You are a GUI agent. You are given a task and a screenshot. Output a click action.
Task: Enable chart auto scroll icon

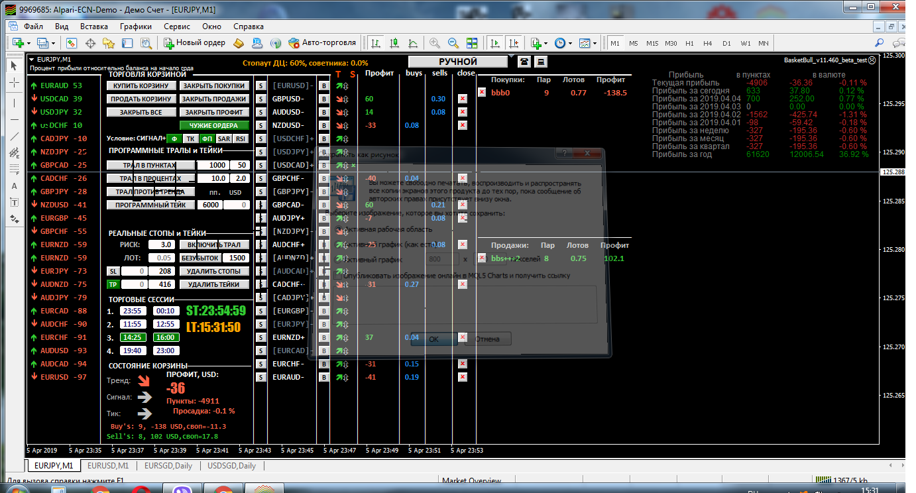[x=495, y=42]
